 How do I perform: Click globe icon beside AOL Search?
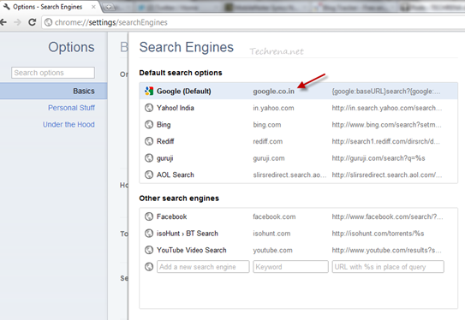click(x=149, y=175)
